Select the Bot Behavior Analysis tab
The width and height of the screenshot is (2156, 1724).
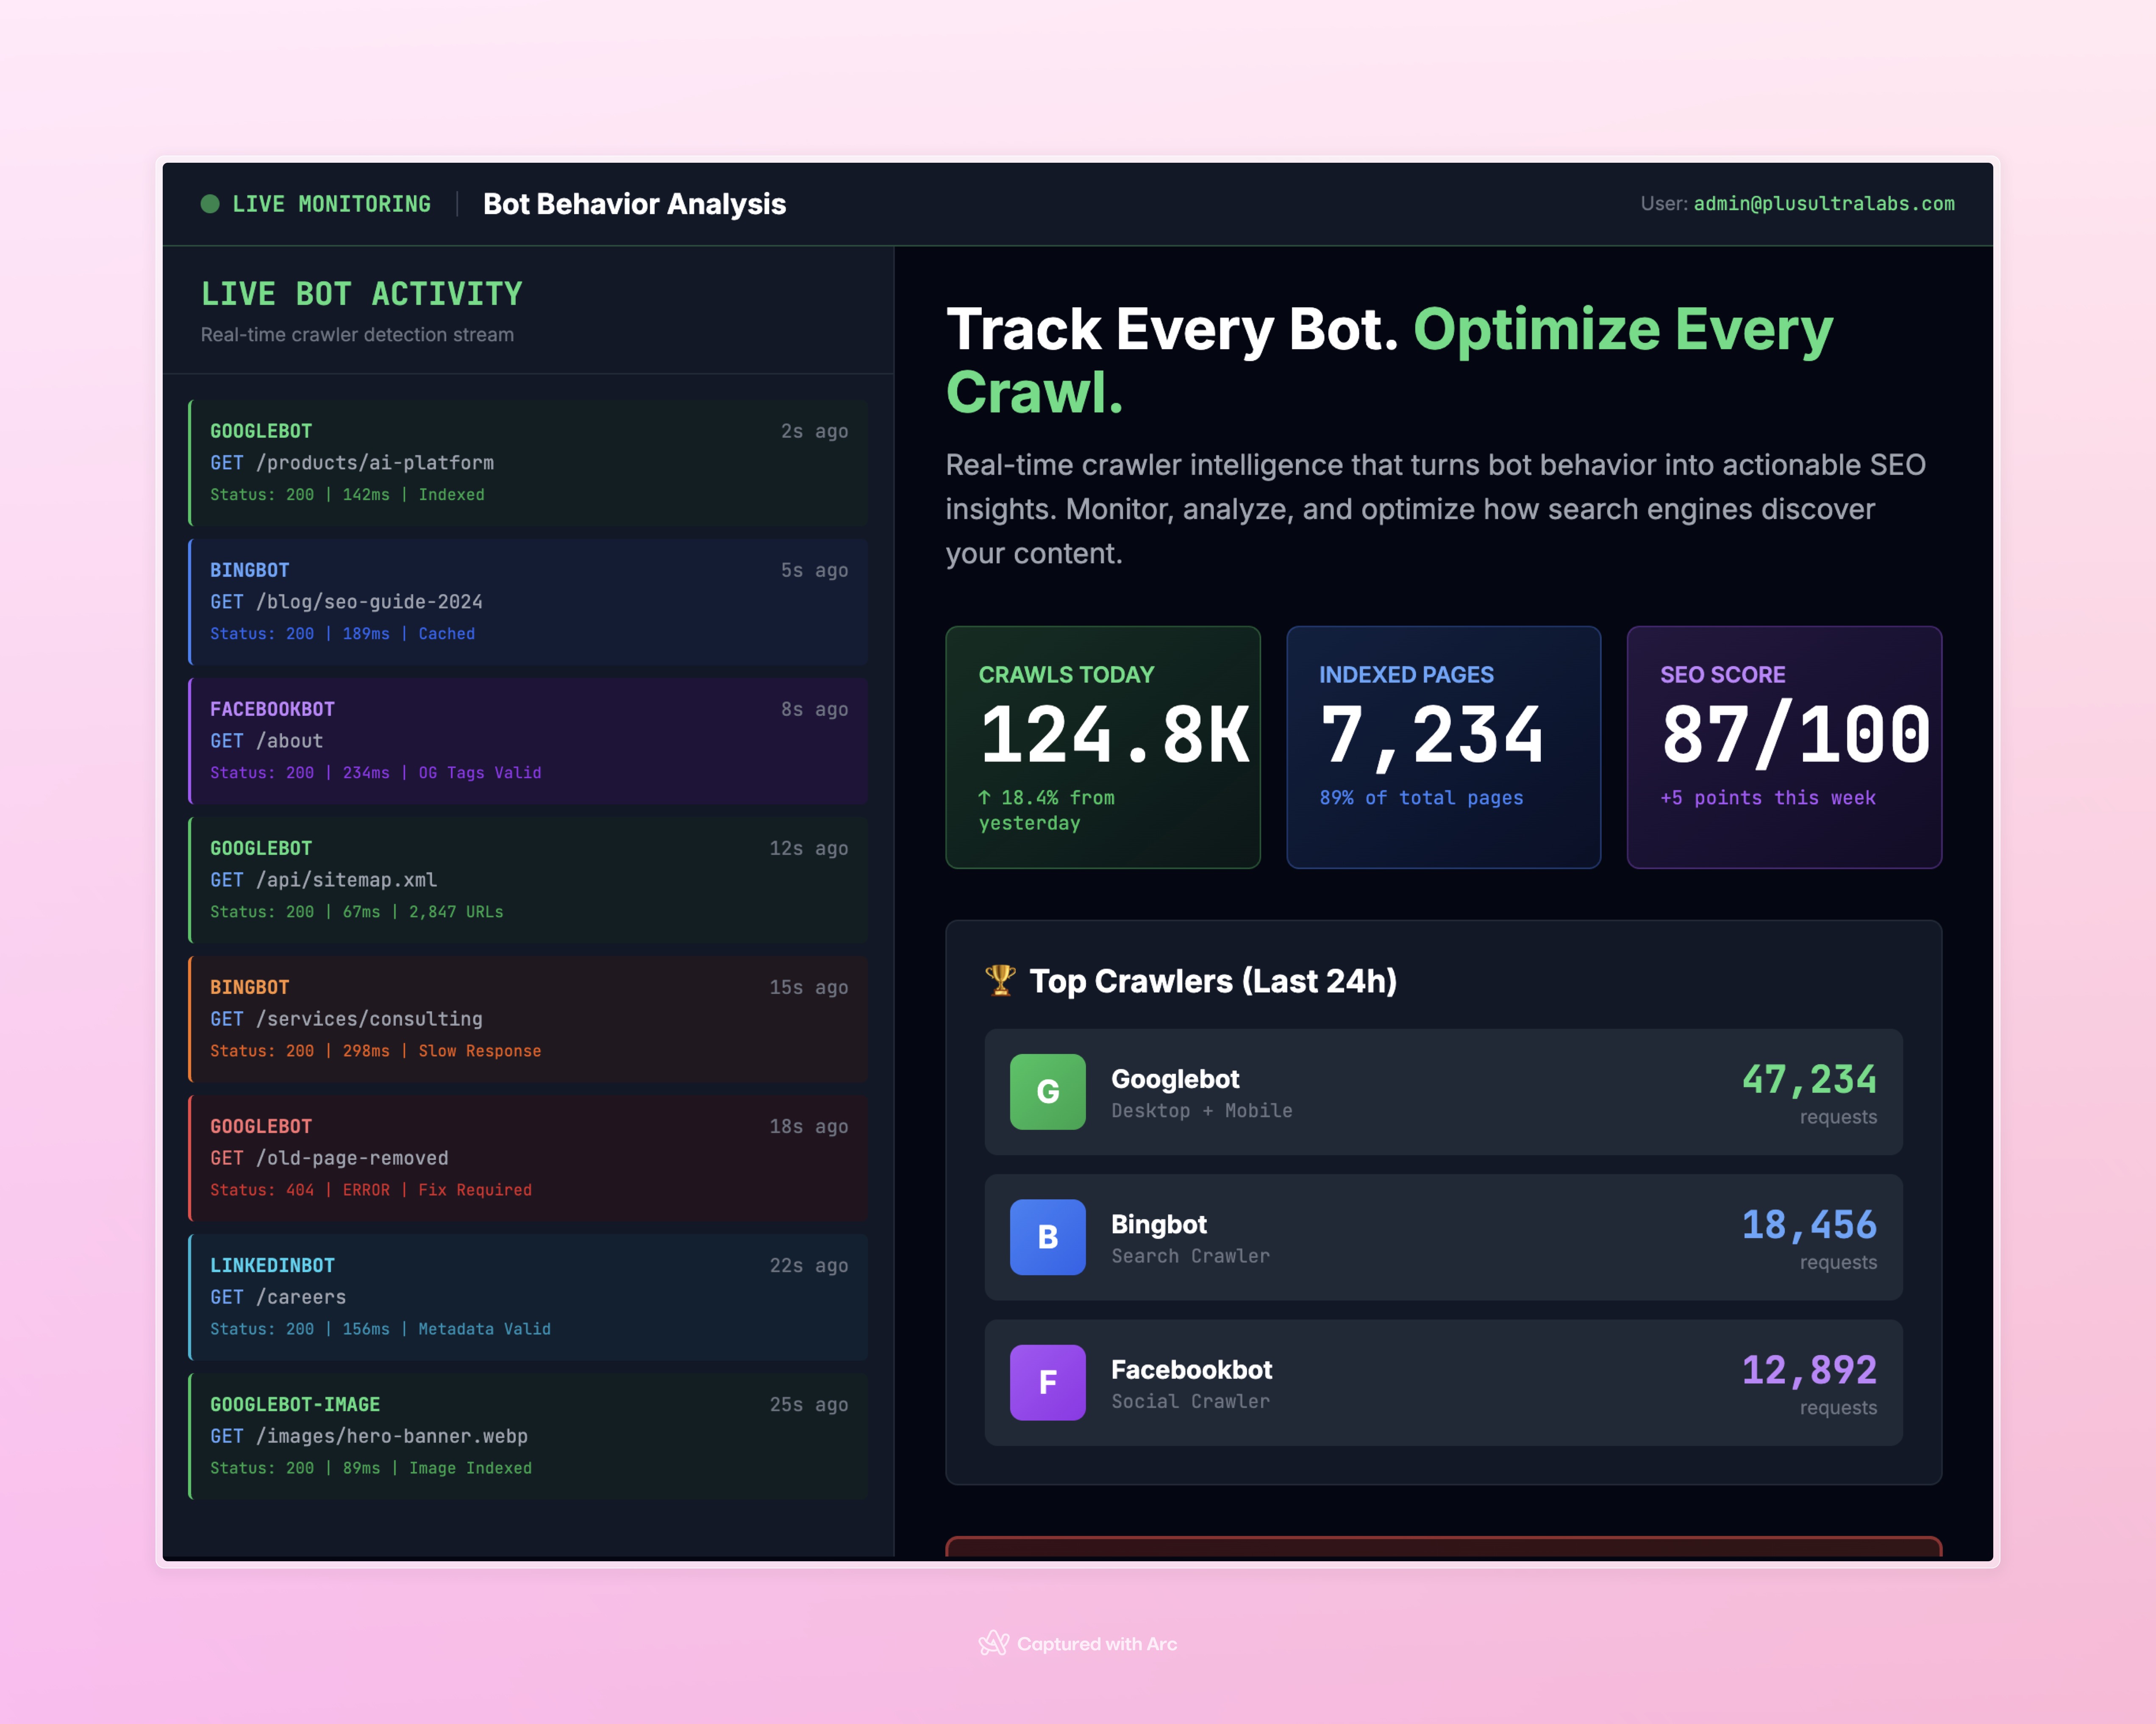coord(634,204)
